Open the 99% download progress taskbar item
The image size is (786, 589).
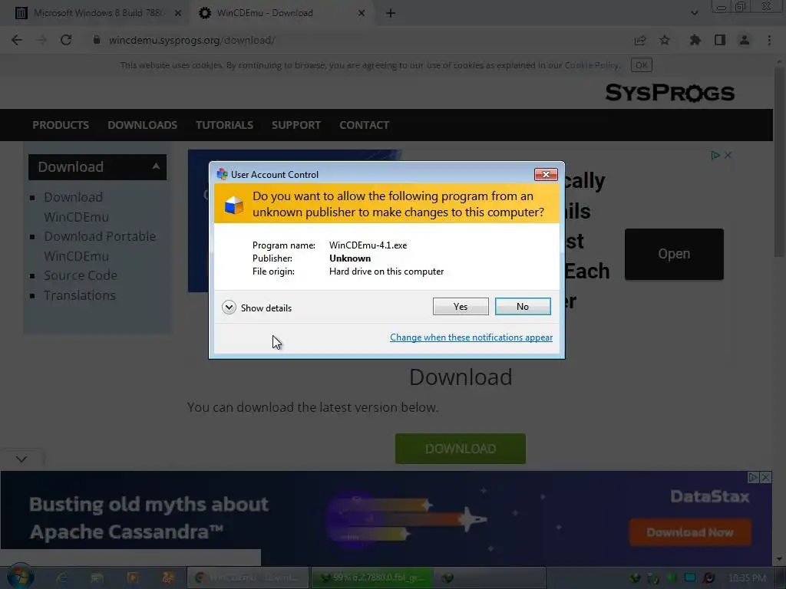[x=372, y=577]
